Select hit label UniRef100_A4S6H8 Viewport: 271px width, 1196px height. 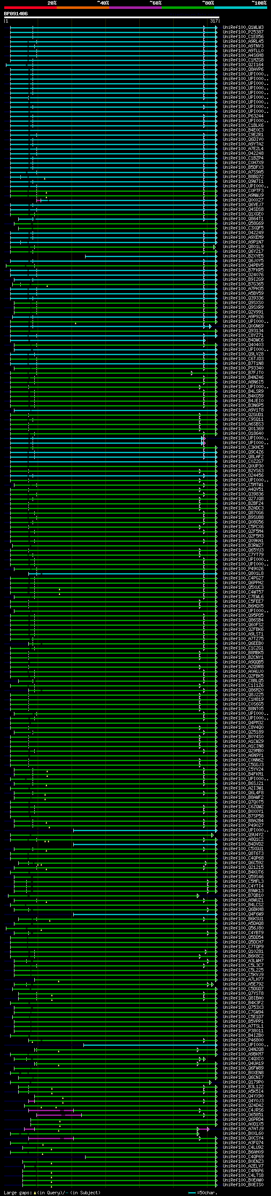243,55
